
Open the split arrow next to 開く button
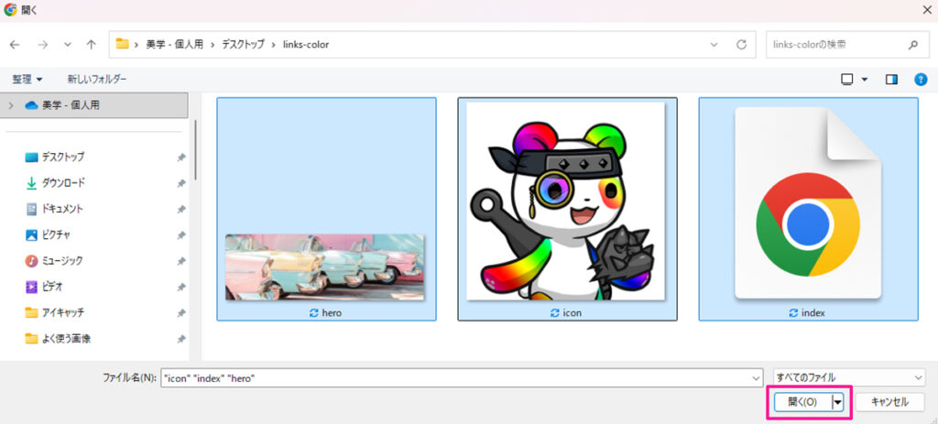point(837,402)
